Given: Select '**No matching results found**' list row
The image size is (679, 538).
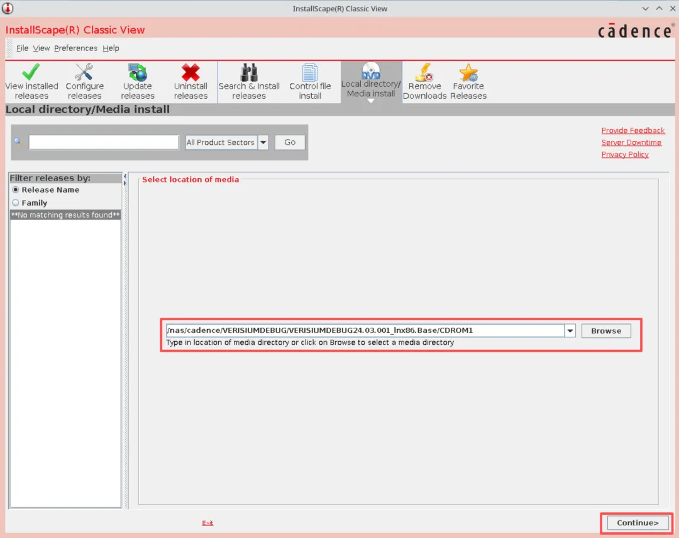Looking at the screenshot, I should click(x=65, y=215).
